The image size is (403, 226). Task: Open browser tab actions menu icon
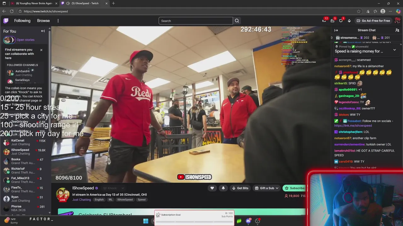tap(4, 3)
